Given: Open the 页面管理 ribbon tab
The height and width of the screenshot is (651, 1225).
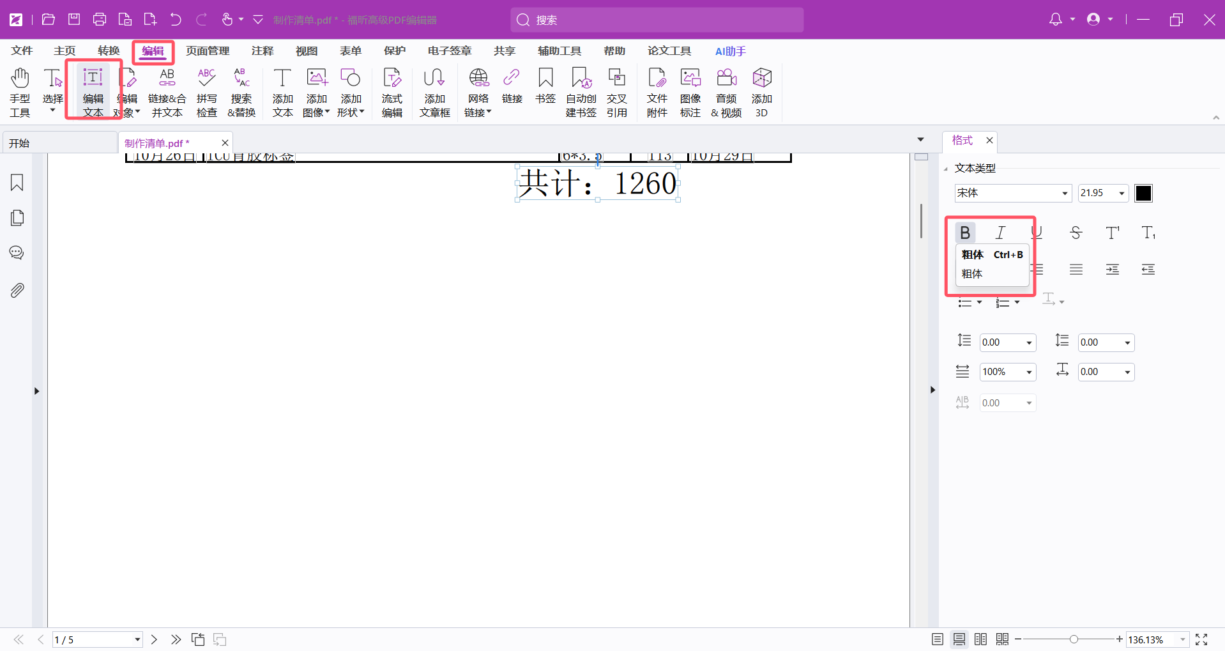Looking at the screenshot, I should click(208, 51).
